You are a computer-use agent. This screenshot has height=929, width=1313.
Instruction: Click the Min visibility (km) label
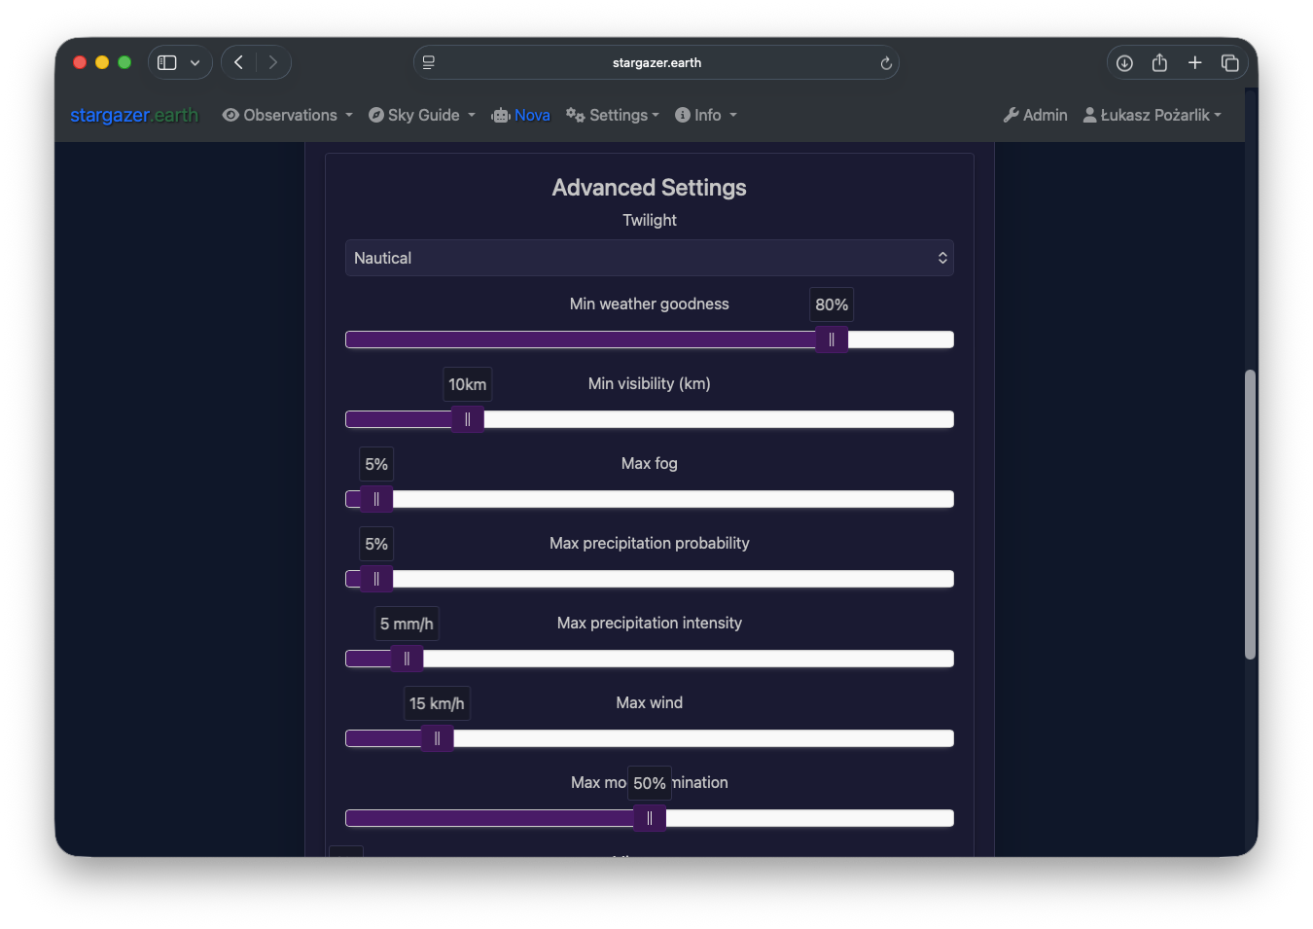pos(650,384)
